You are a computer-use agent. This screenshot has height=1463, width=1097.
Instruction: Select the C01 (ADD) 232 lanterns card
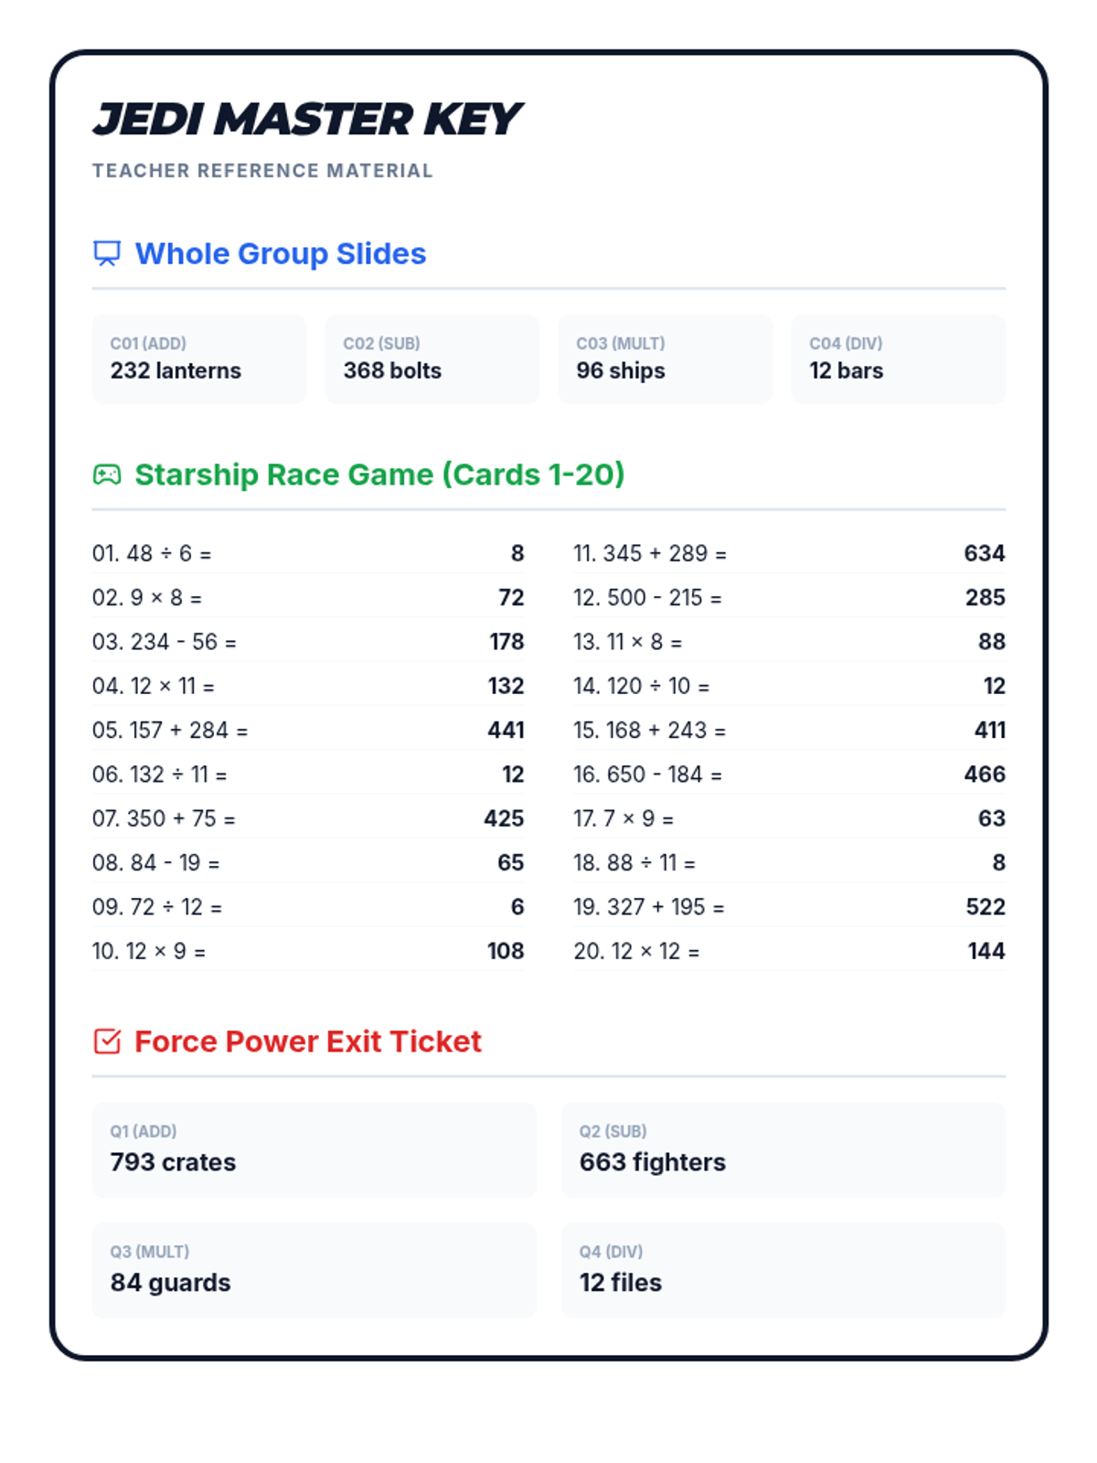[198, 358]
